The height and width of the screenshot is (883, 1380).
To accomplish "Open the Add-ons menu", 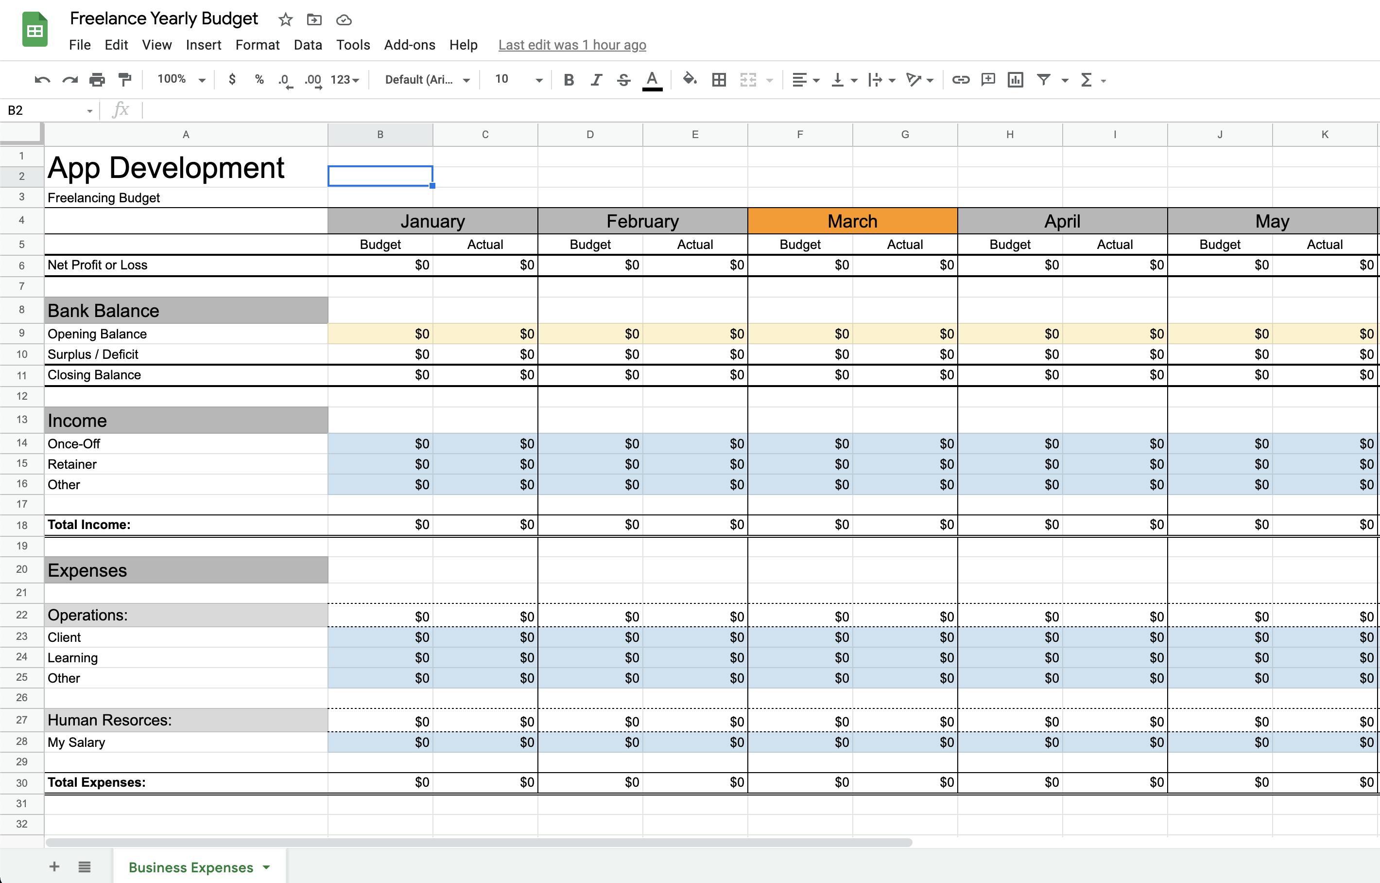I will pyautogui.click(x=410, y=45).
